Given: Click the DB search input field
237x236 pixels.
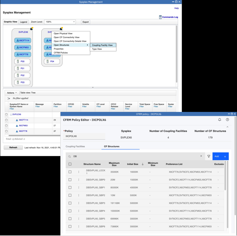Looking at the screenshot, I should 135,156.
